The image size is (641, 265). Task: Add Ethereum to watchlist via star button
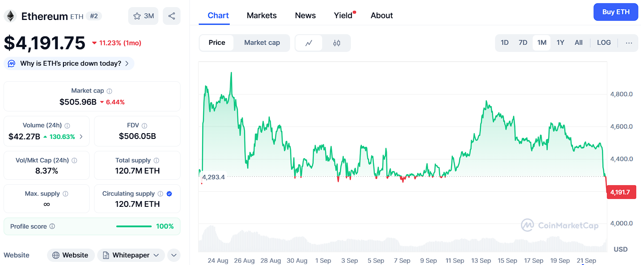[x=143, y=16]
